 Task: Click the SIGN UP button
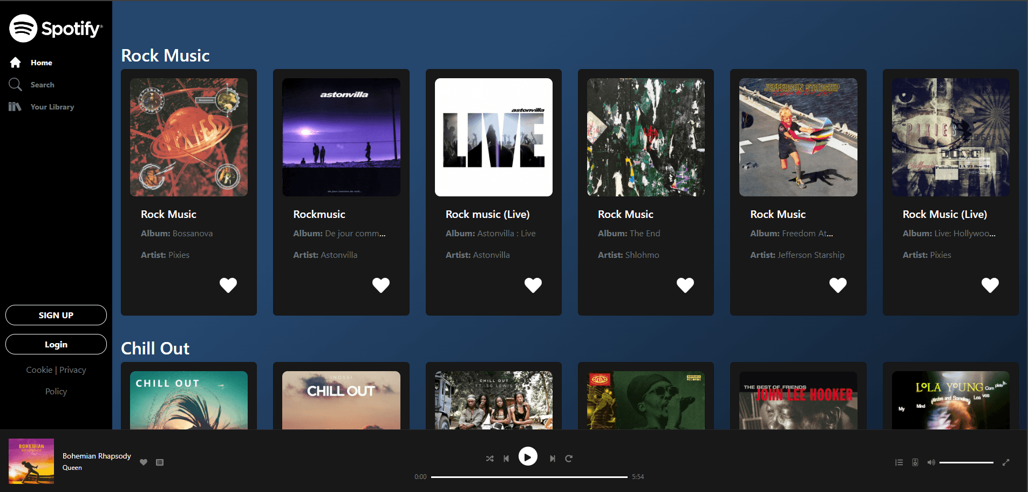[x=56, y=315]
